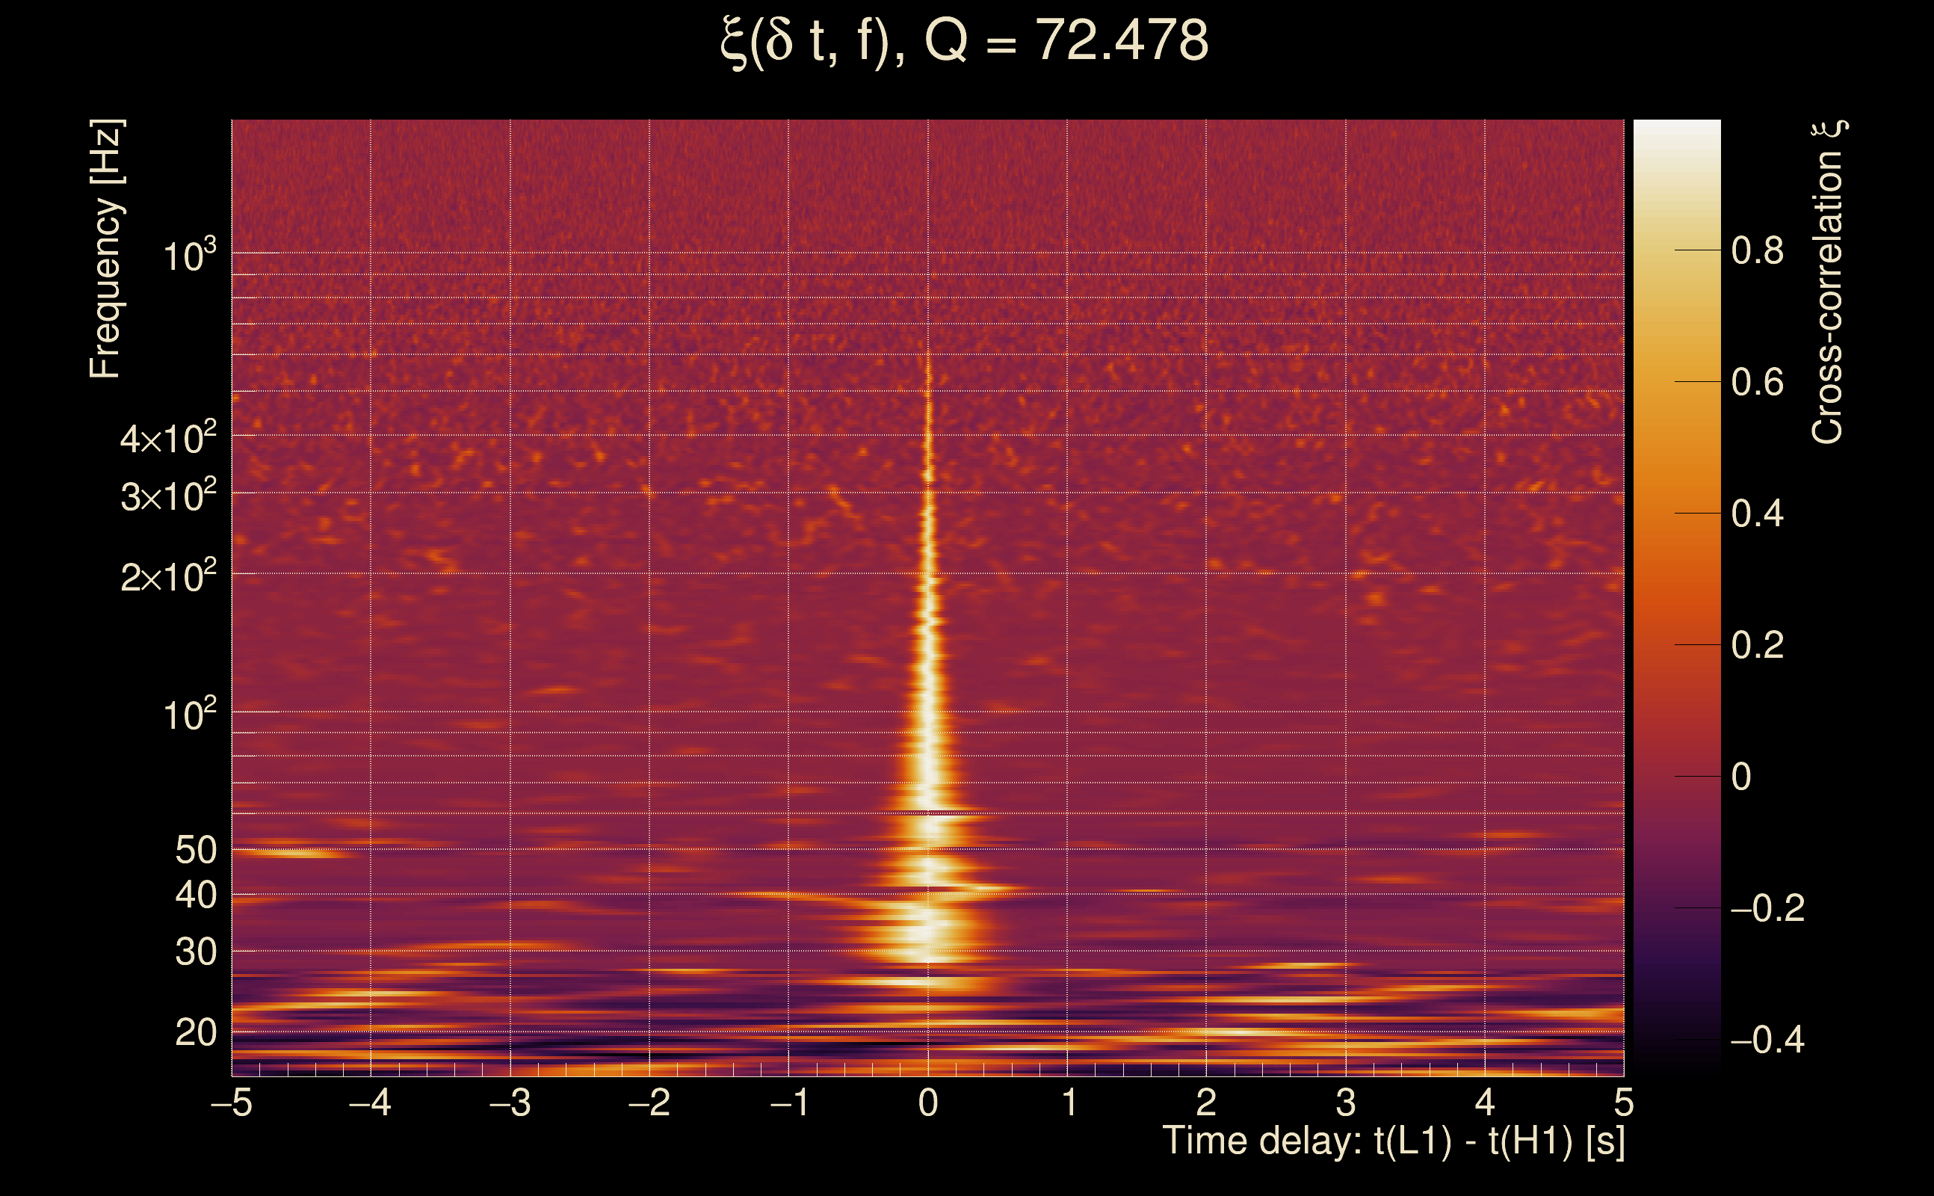This screenshot has width=1934, height=1196.
Task: Click the 0.4 colorbar tick label
Action: pos(1757,514)
